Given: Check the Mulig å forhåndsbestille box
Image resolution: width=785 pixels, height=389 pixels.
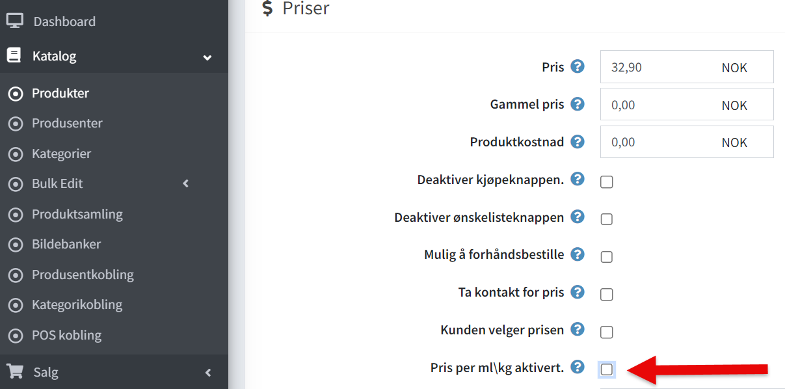Looking at the screenshot, I should (606, 257).
